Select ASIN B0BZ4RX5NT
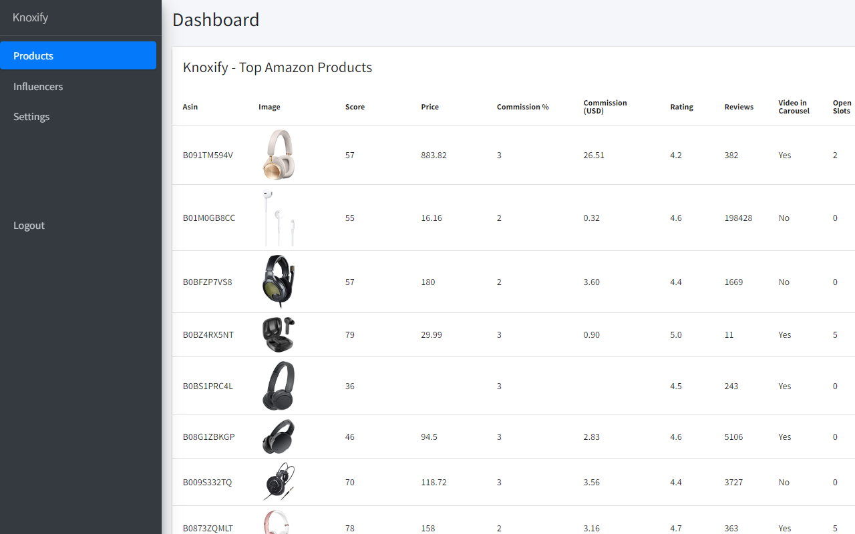The image size is (855, 534). tap(208, 334)
